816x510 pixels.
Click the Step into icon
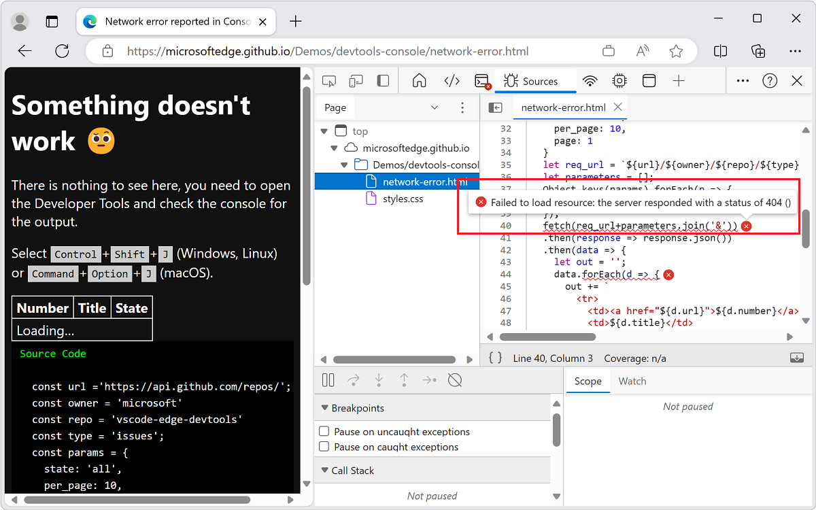(379, 380)
